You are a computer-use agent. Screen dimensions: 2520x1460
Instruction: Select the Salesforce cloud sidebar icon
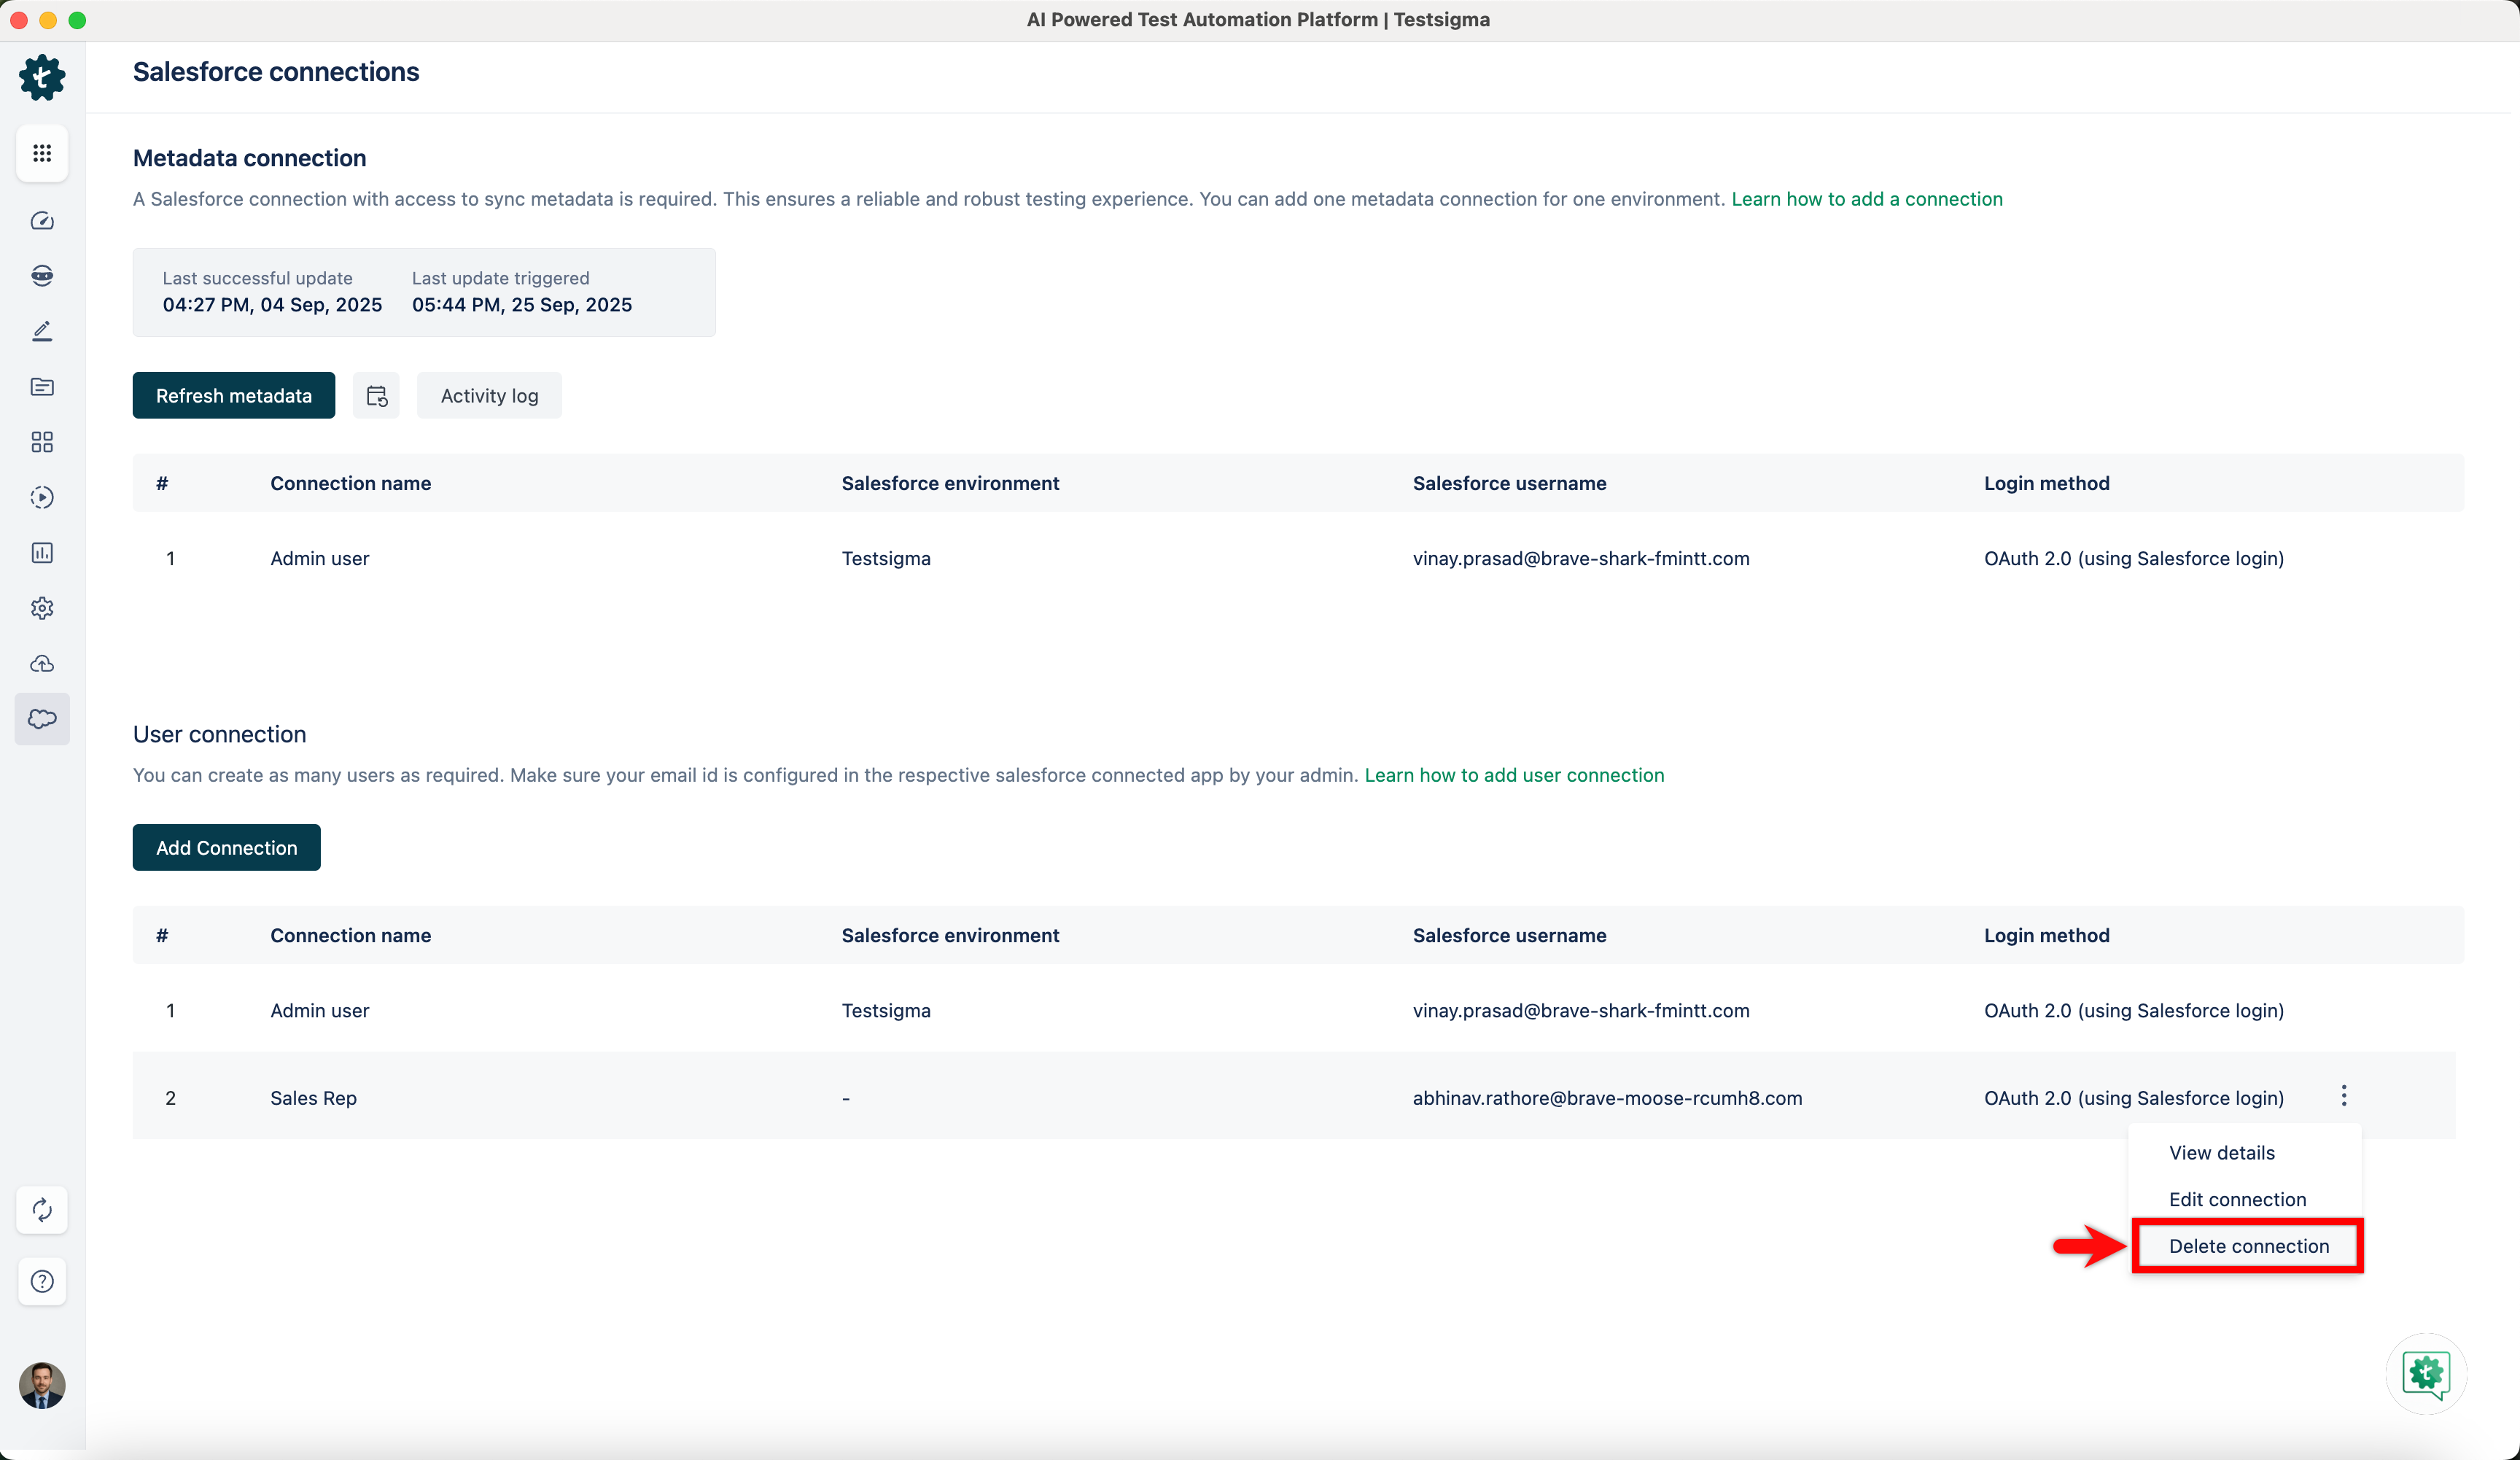(42, 719)
